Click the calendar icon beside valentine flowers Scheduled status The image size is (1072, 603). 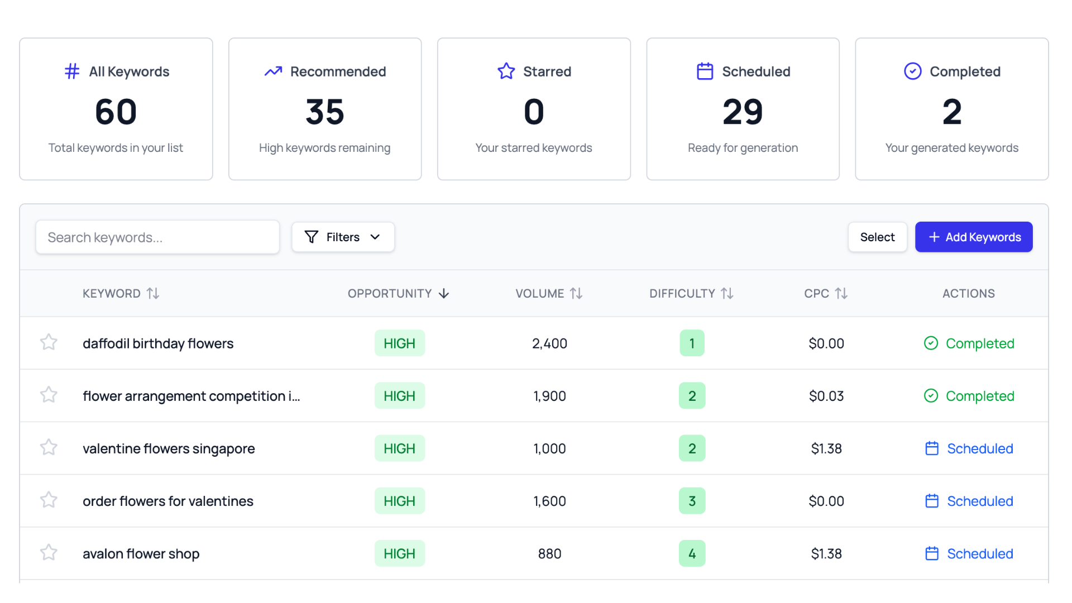pyautogui.click(x=932, y=448)
